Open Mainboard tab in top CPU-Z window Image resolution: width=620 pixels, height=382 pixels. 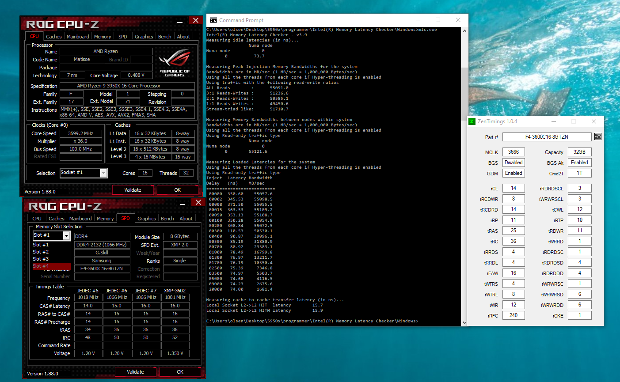click(x=78, y=37)
